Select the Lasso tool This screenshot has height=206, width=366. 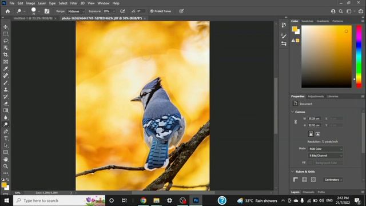pos(6,41)
